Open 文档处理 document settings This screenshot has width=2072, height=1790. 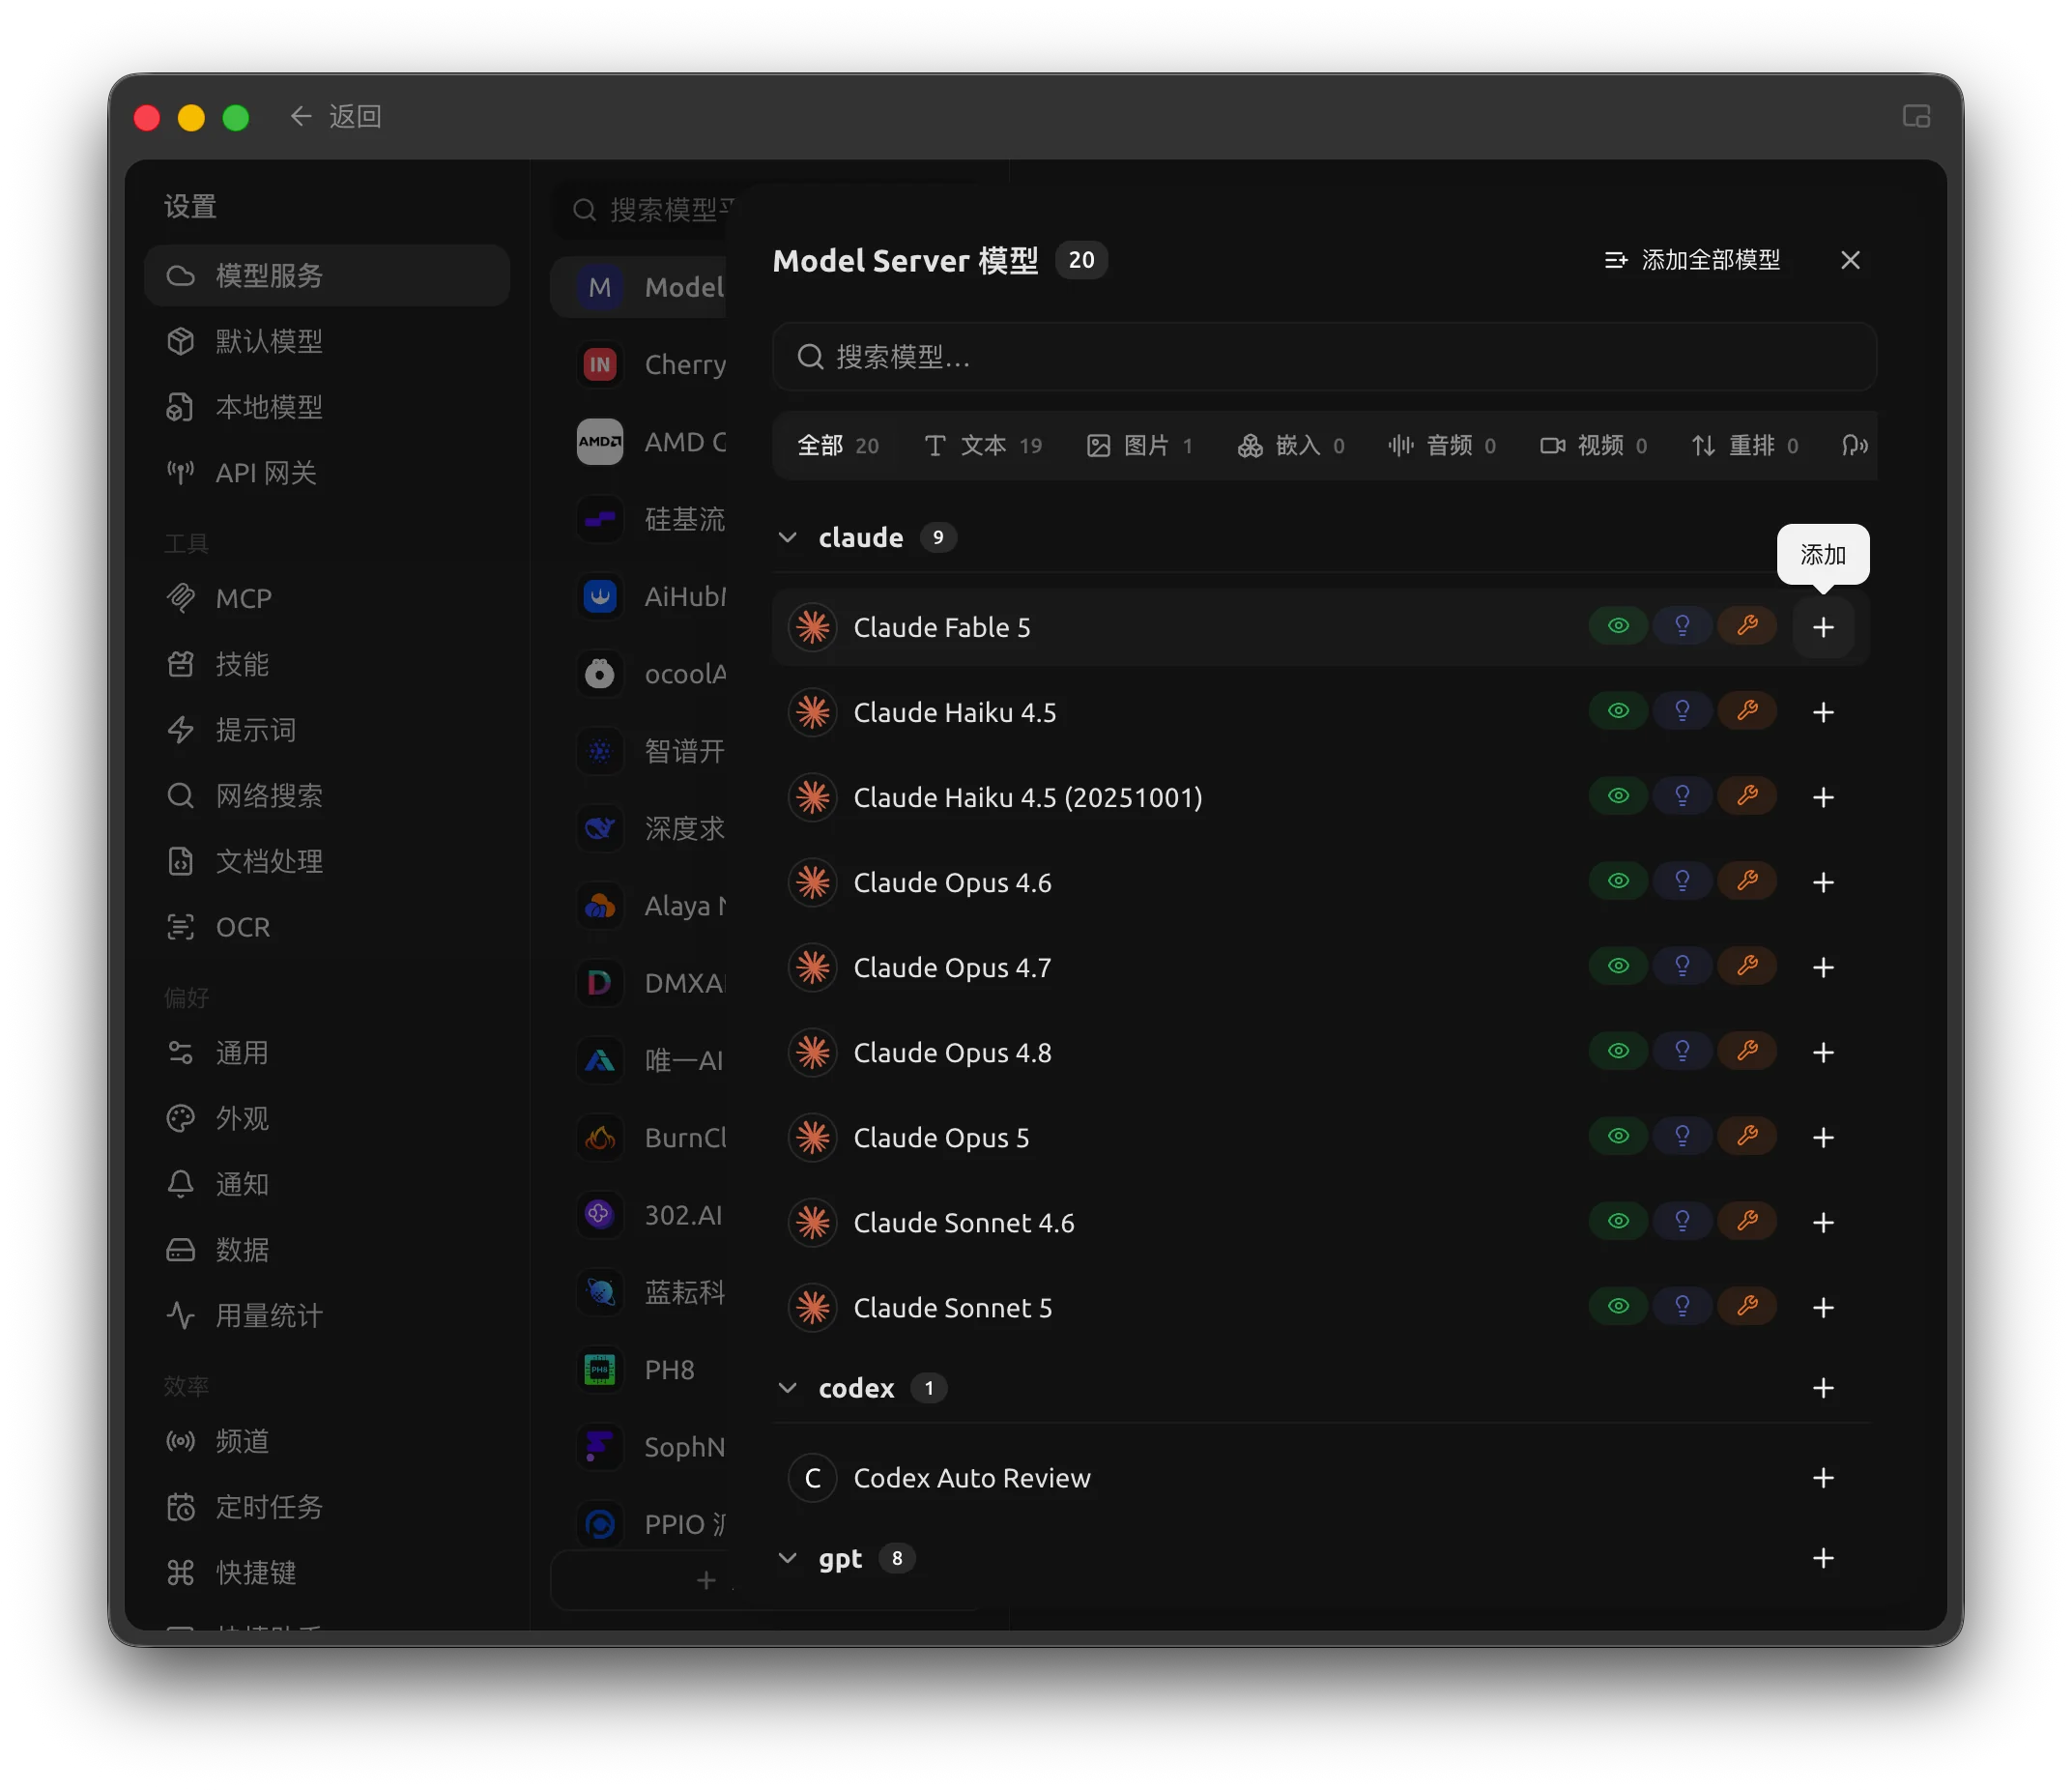pos(327,861)
